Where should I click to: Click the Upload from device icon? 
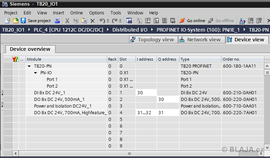click(156, 21)
